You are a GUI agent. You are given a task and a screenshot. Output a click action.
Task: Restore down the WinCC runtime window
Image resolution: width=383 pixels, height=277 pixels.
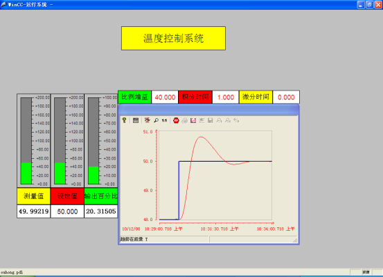(x=370, y=5)
